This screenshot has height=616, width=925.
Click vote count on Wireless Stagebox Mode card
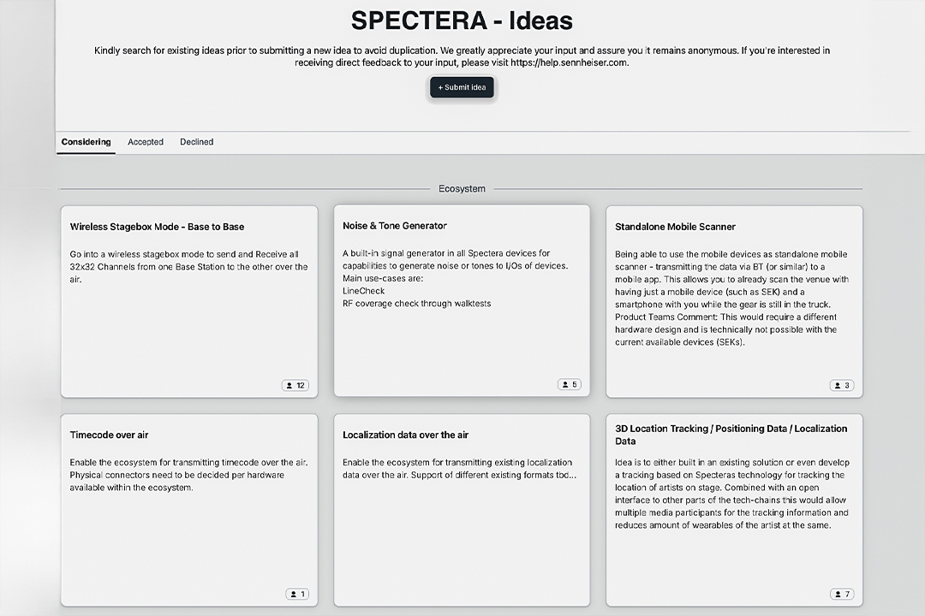click(295, 386)
